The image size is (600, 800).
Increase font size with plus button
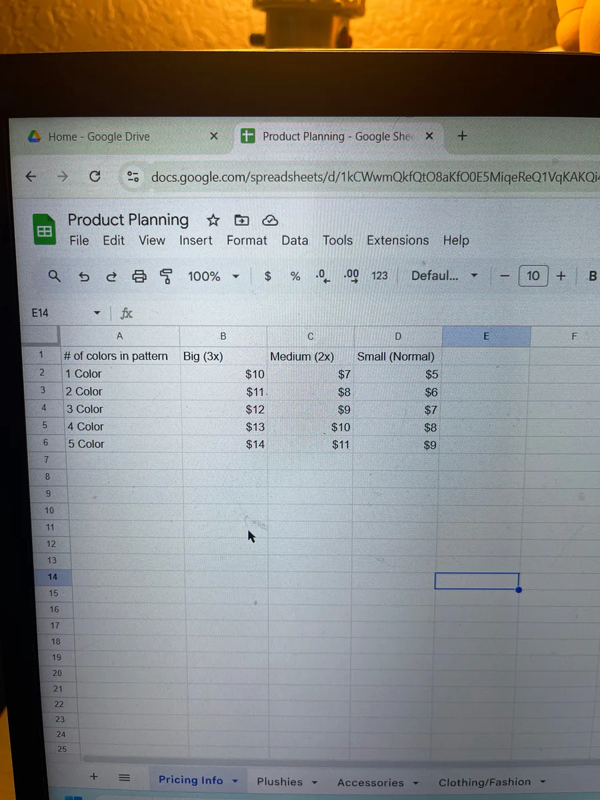[x=561, y=275]
